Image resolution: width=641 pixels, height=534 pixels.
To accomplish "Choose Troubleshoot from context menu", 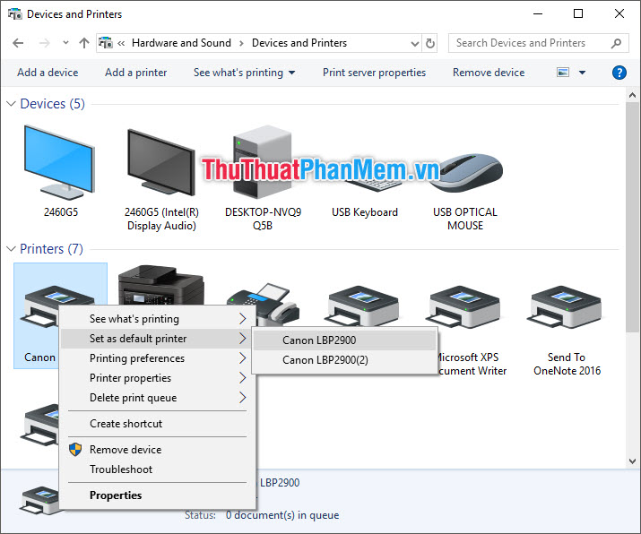I will pos(158,469).
